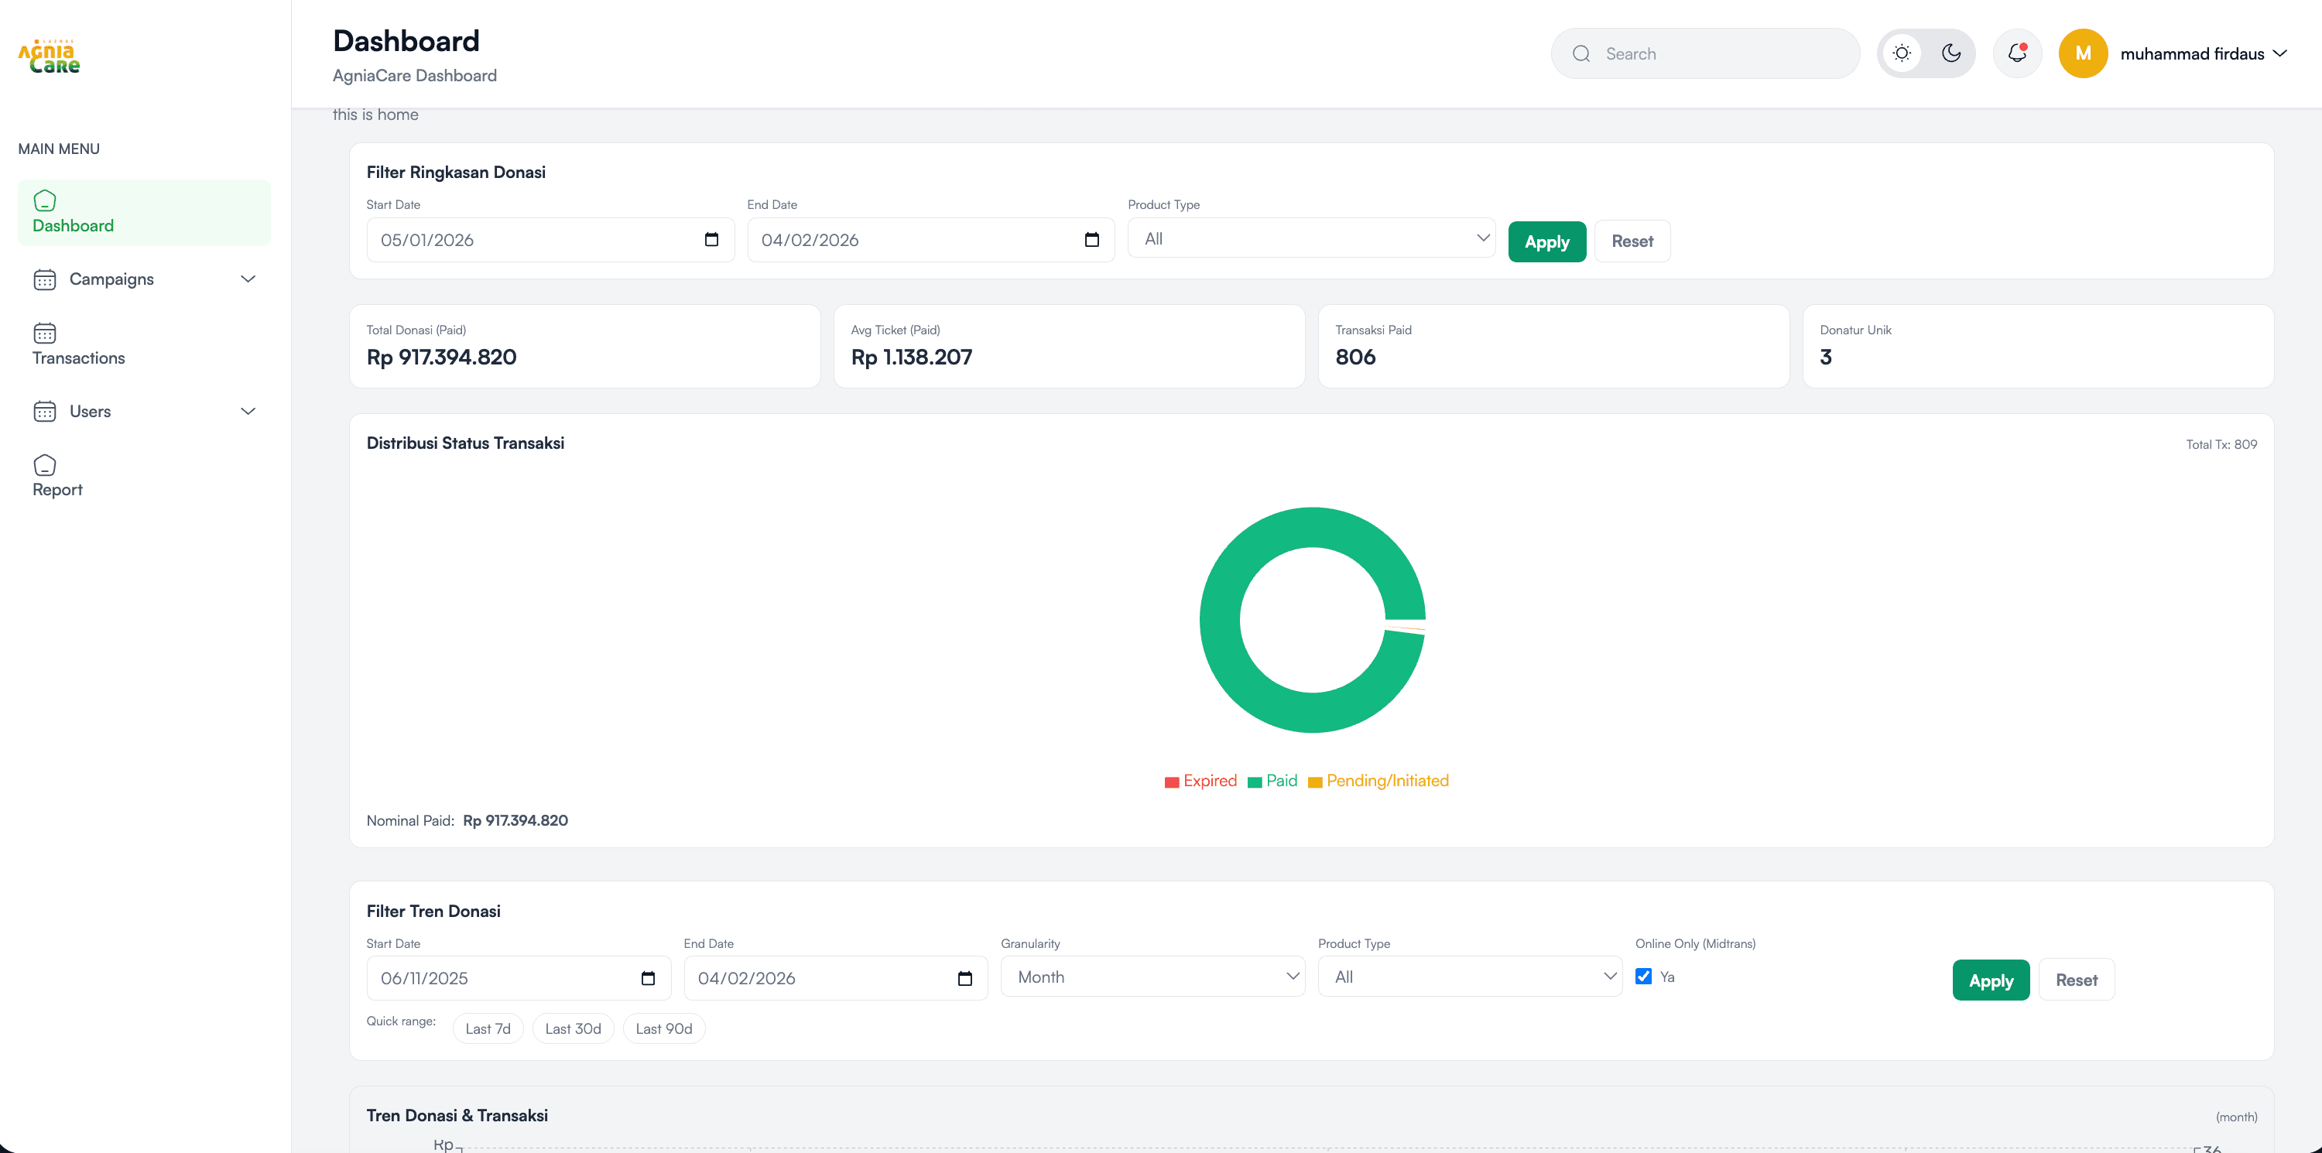Toggle Paid legend green swatch

click(x=1255, y=782)
